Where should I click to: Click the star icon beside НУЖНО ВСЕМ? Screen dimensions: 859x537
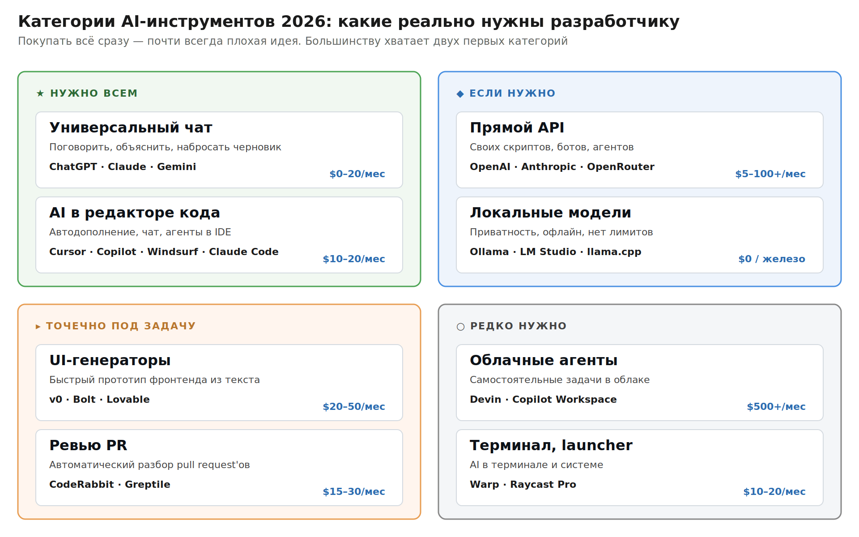click(40, 94)
